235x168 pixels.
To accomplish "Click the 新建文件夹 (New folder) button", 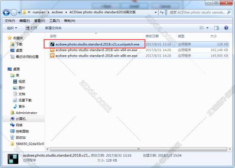I will [53, 28].
